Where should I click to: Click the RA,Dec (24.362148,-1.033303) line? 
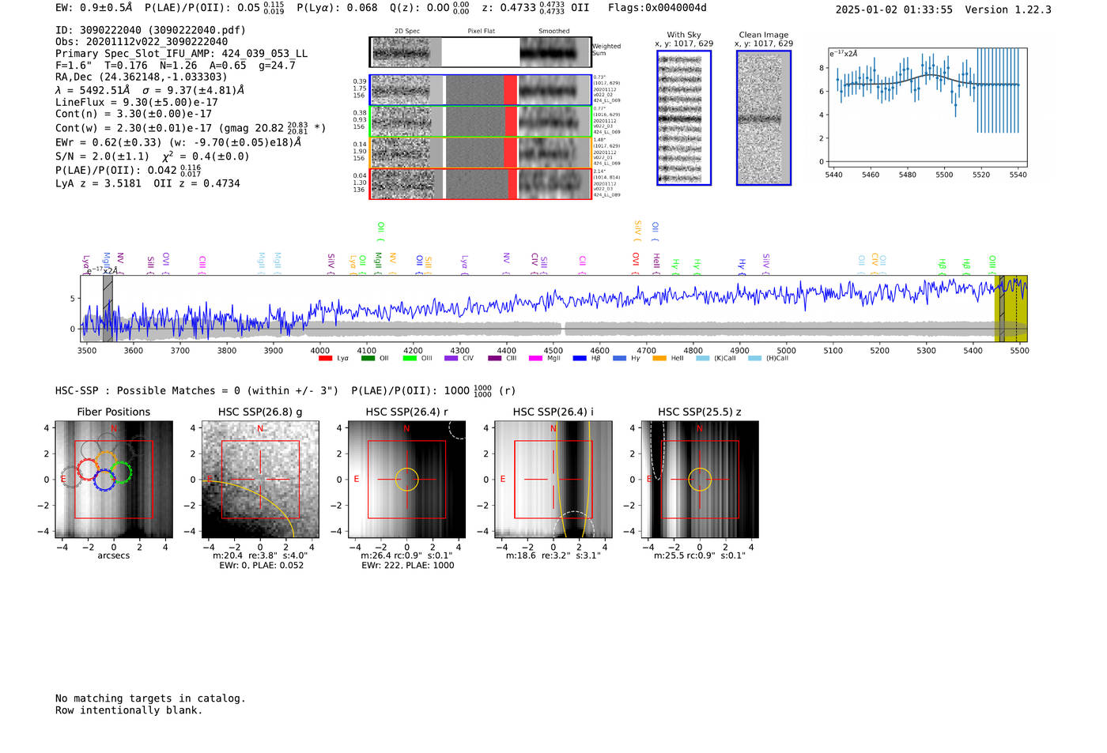coord(141,77)
